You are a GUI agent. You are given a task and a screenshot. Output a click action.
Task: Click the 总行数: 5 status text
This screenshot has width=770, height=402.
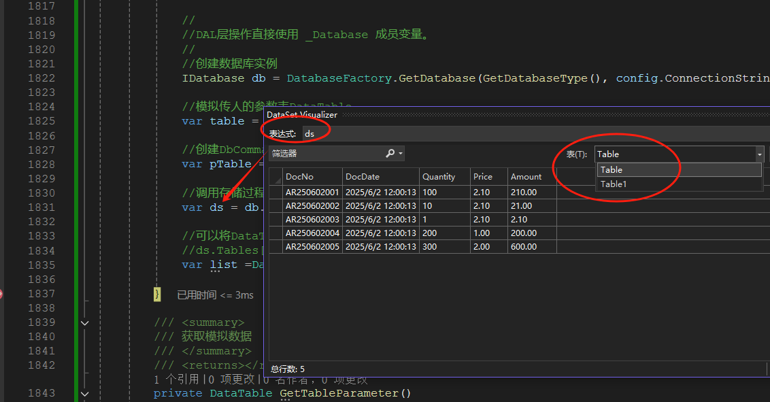[287, 369]
